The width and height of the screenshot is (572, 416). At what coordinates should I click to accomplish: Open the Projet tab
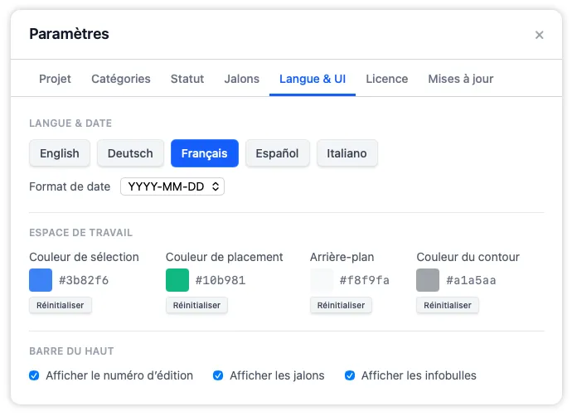pyautogui.click(x=55, y=79)
